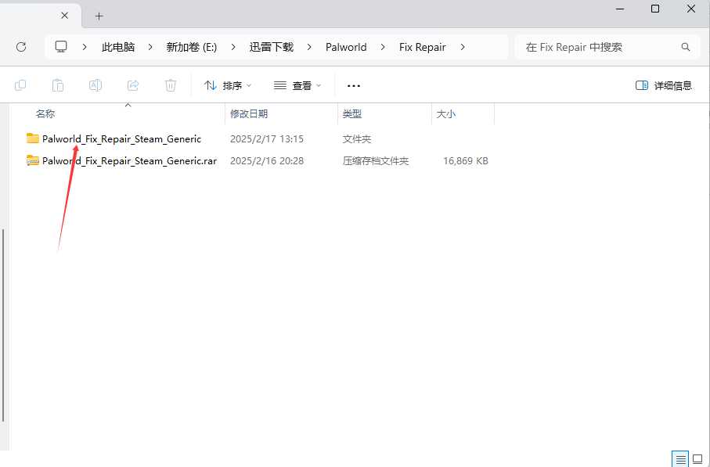Go to 此电脑 breadcrumb
710x467 pixels.
(x=118, y=47)
